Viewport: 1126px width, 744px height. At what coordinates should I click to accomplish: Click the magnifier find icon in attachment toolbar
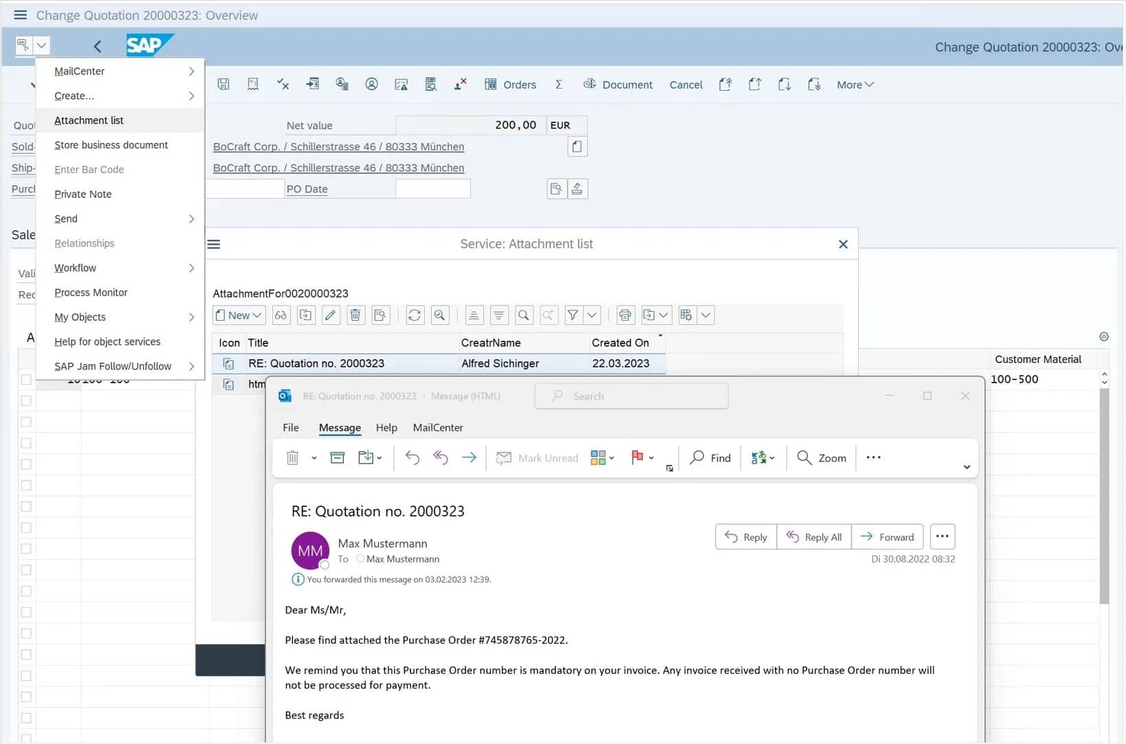pyautogui.click(x=524, y=315)
